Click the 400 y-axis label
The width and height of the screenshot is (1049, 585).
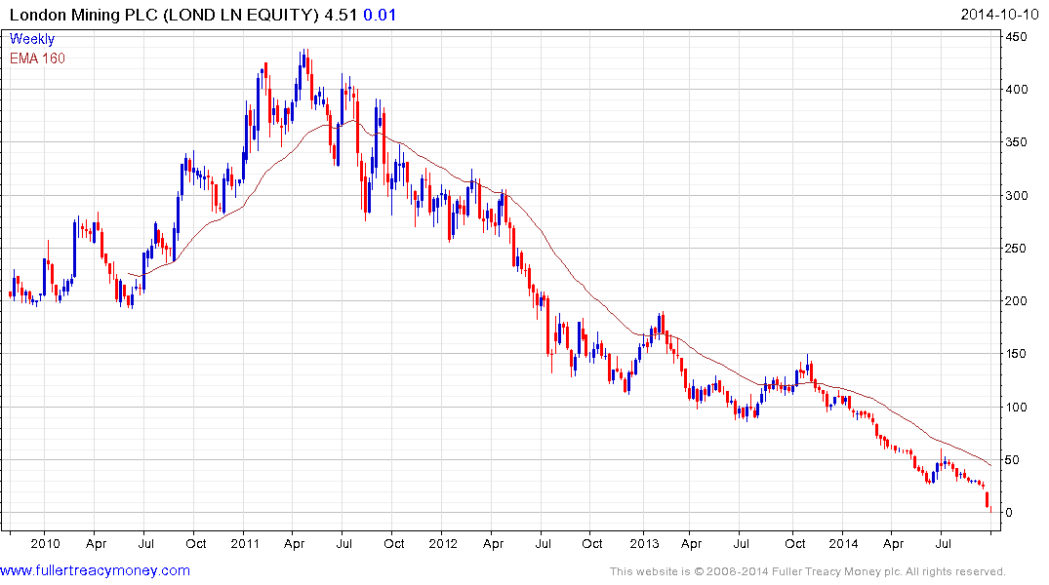1016,90
